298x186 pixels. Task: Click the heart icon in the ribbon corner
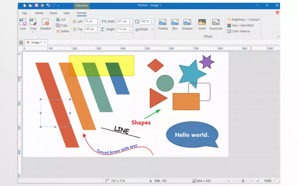277,13
